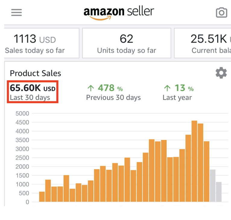Screen dimensions: 231x220
Task: Open Product Sales settings gear
Action: [221, 73]
